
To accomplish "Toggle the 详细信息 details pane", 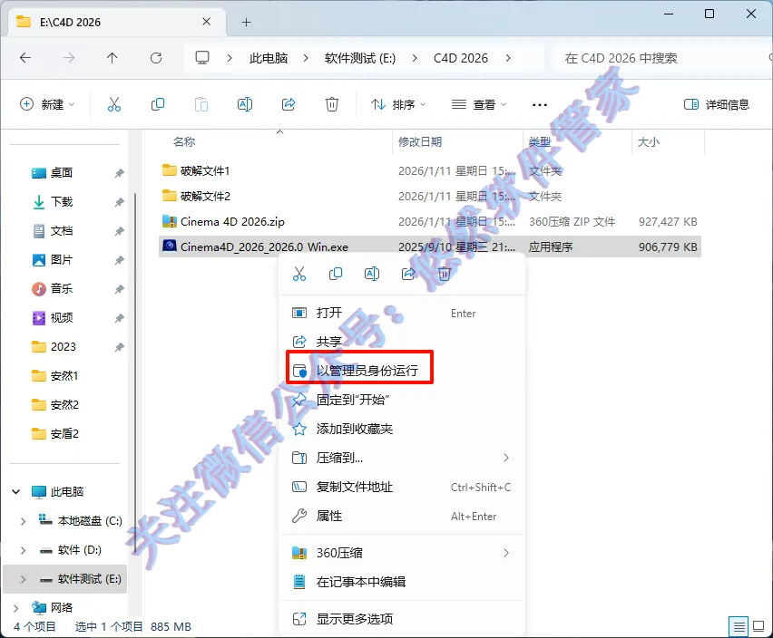I will click(717, 104).
